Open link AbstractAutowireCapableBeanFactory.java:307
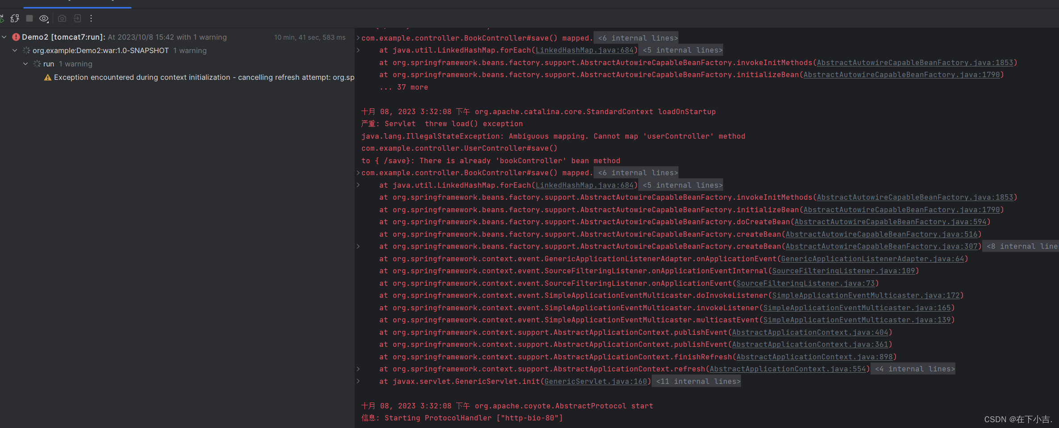Viewport: 1059px width, 428px height. [x=881, y=246]
